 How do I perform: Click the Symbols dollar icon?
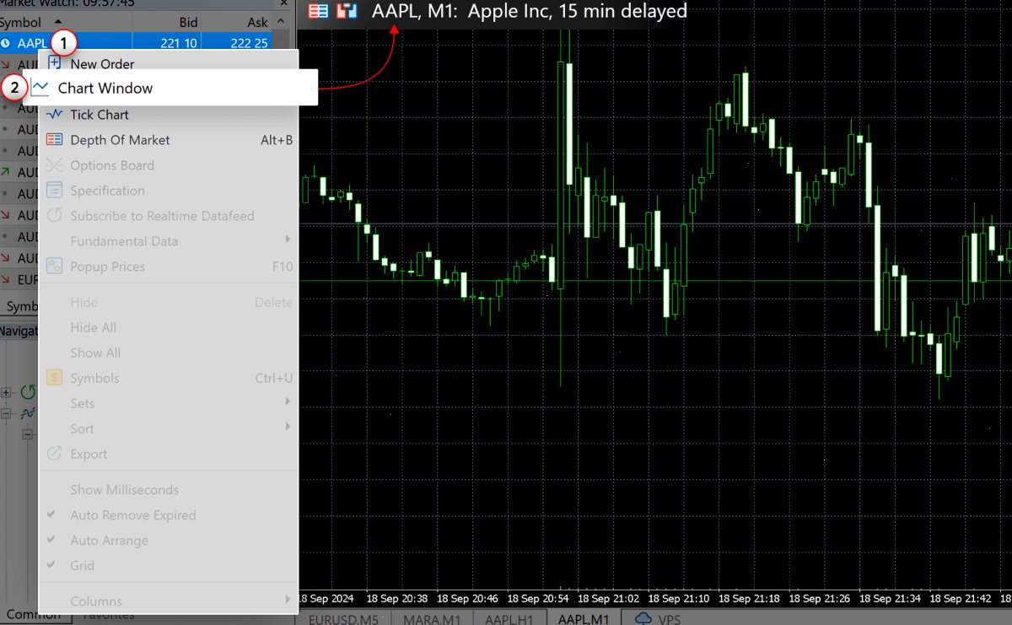coord(55,378)
